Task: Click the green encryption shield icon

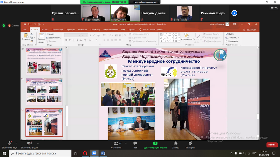Action: point(4,25)
